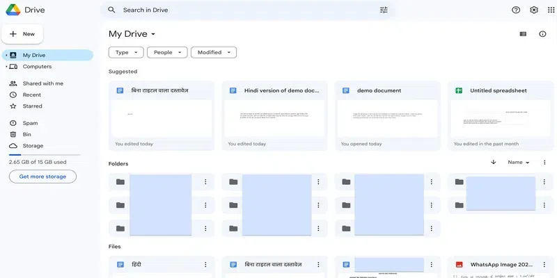557x278 pixels.
Task: Open the People filter dropdown
Action: tap(167, 52)
